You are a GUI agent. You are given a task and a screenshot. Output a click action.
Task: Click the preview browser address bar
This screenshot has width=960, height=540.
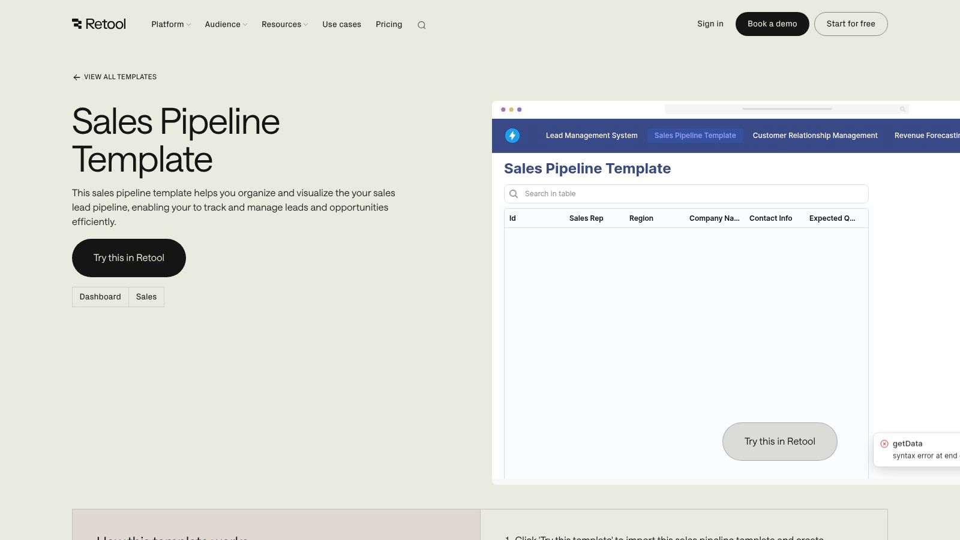click(787, 109)
